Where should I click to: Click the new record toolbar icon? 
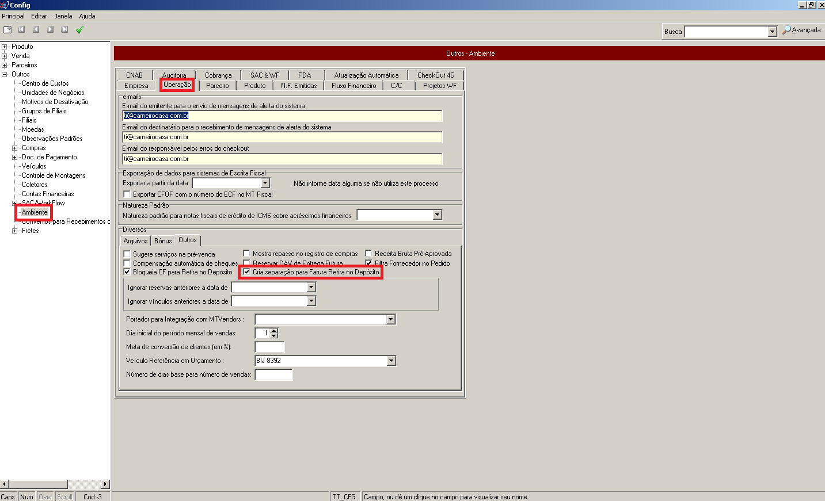coord(7,29)
